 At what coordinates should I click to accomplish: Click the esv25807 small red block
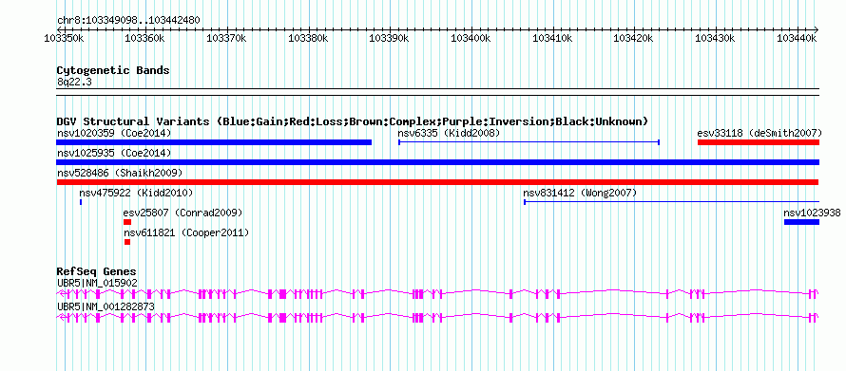pyautogui.click(x=127, y=222)
